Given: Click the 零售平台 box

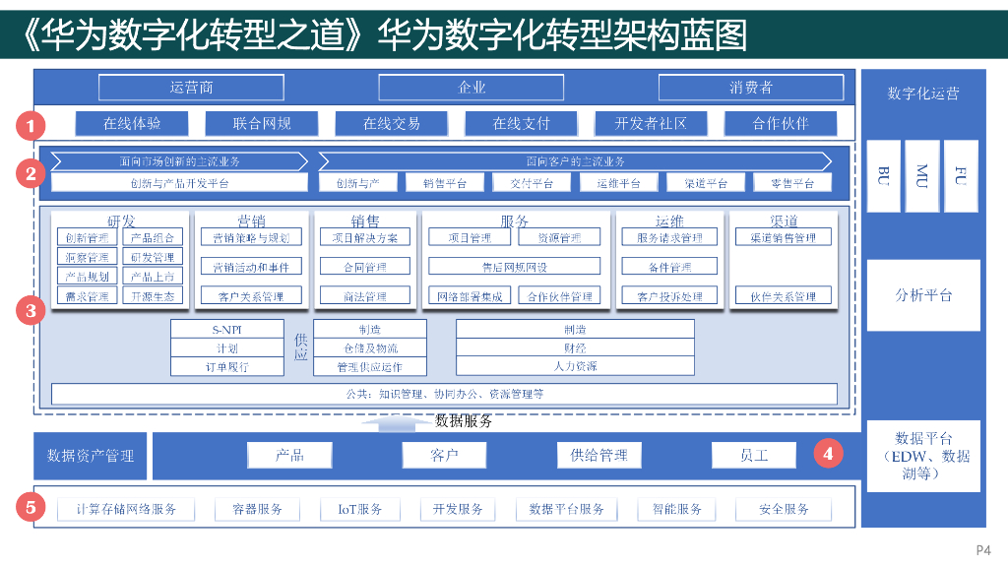Looking at the screenshot, I should point(792,183).
